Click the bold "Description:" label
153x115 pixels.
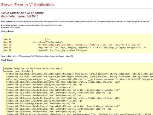coord(7,22)
